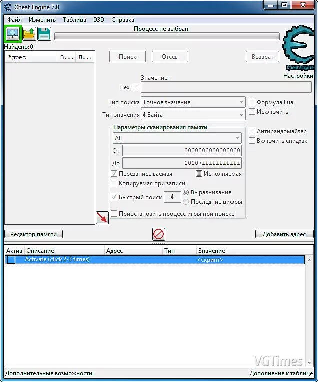This screenshot has width=318, height=382.
Task: Click the Описание column header
Action: (64, 251)
